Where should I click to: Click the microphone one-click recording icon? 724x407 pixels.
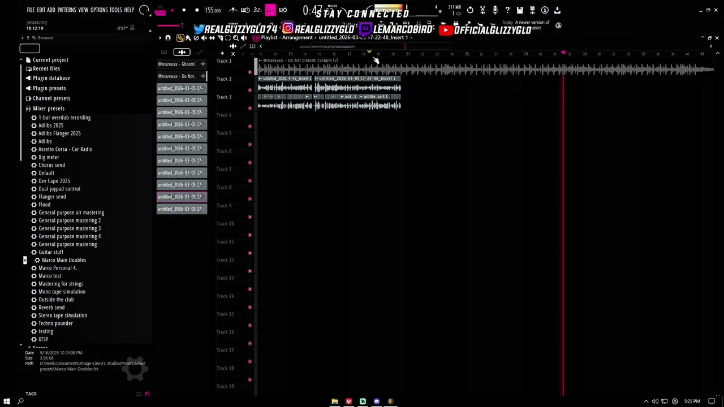pos(495,10)
